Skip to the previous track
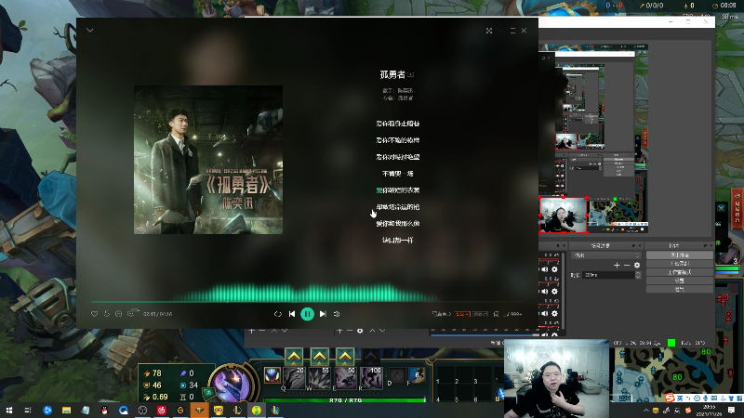 click(x=292, y=314)
